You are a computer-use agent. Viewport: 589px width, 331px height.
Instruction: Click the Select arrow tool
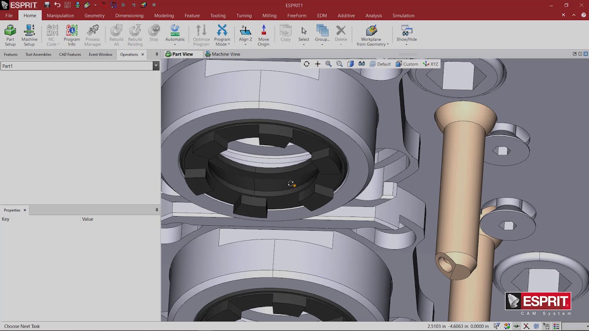(x=304, y=31)
